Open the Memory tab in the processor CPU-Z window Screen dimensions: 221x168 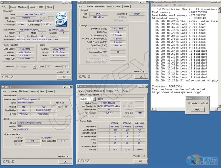point(33,7)
